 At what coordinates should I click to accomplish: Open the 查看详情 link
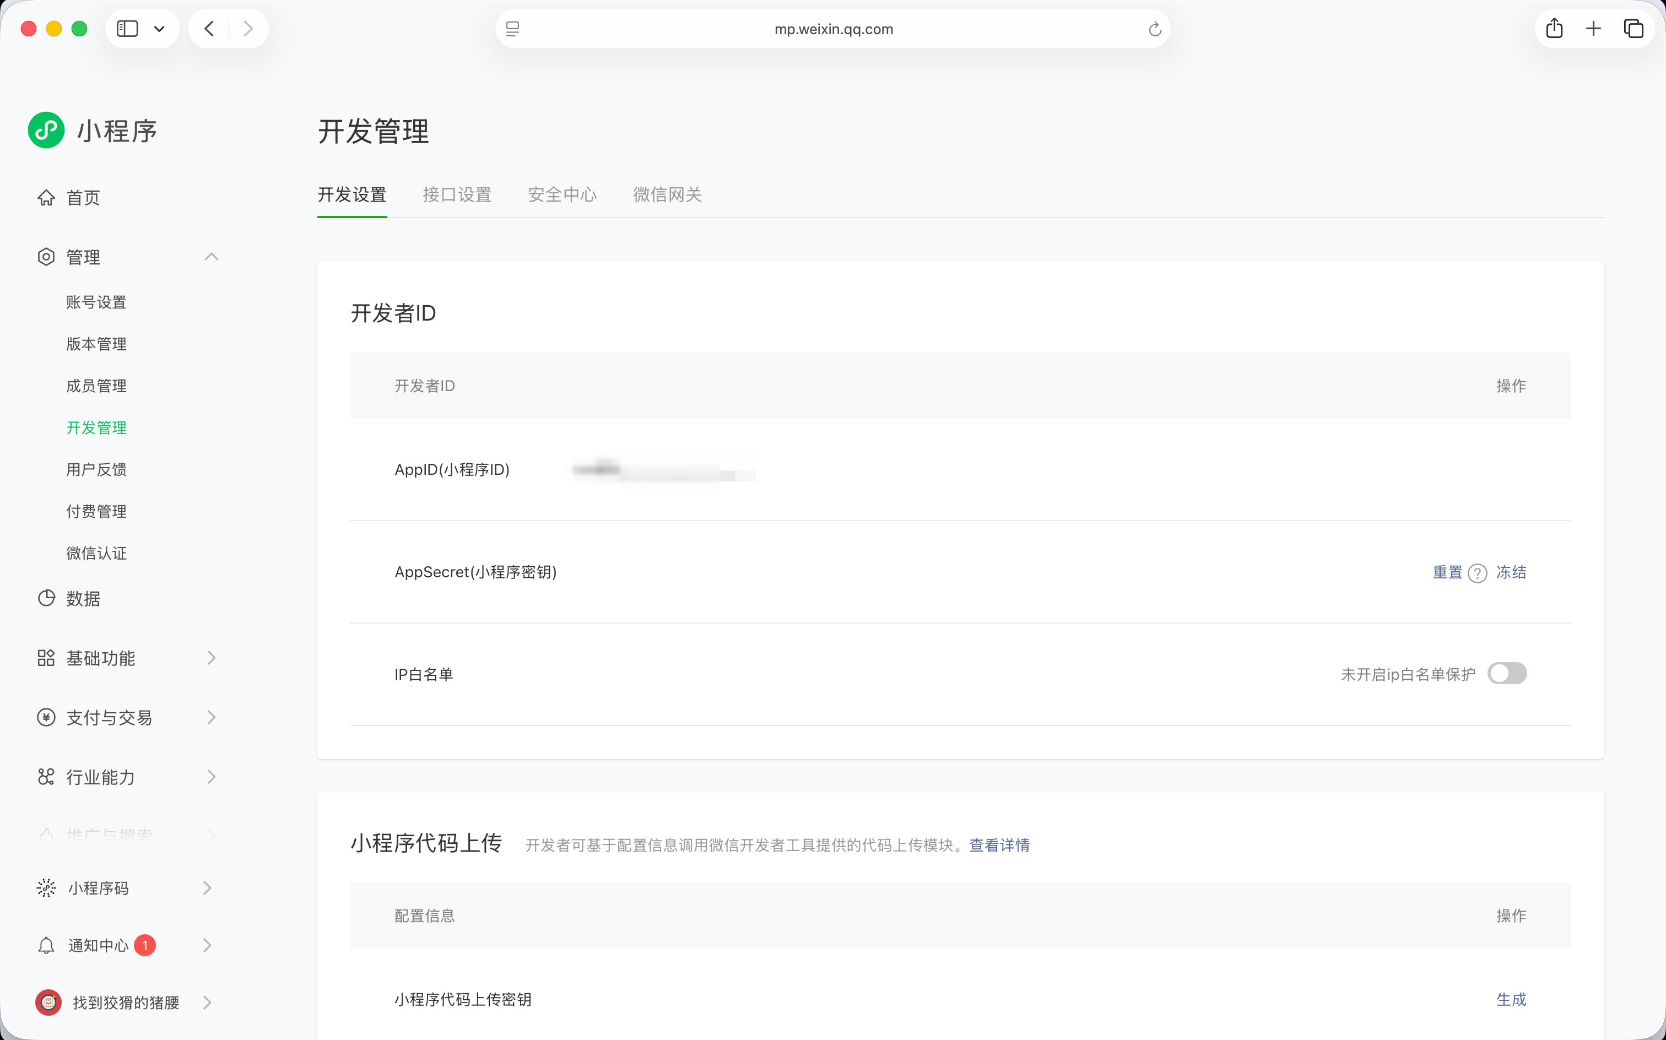(x=999, y=846)
